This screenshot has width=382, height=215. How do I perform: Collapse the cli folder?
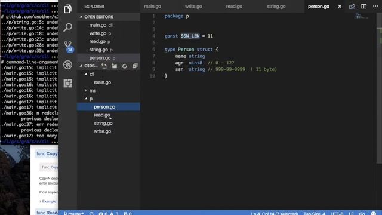tap(92, 74)
